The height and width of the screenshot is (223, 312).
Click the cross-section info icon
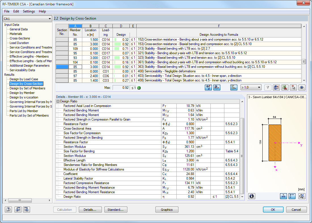(252, 196)
